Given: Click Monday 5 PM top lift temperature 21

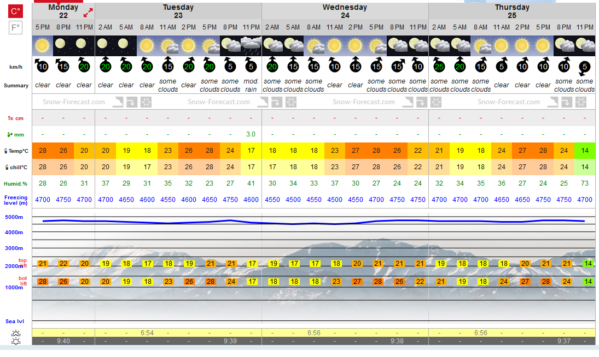Looking at the screenshot, I should (x=43, y=263).
